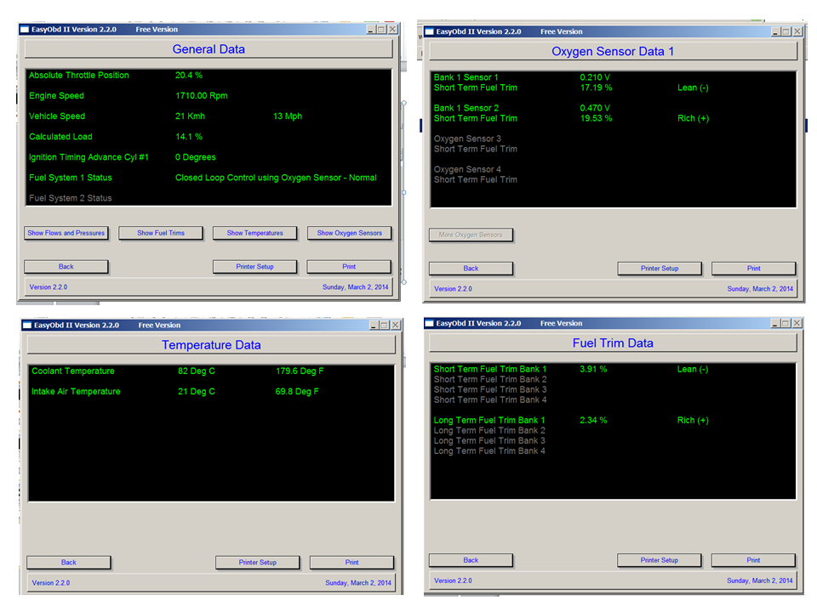Click the app icon on Fuel Trim Data window
The height and width of the screenshot is (612, 817).
(428, 322)
